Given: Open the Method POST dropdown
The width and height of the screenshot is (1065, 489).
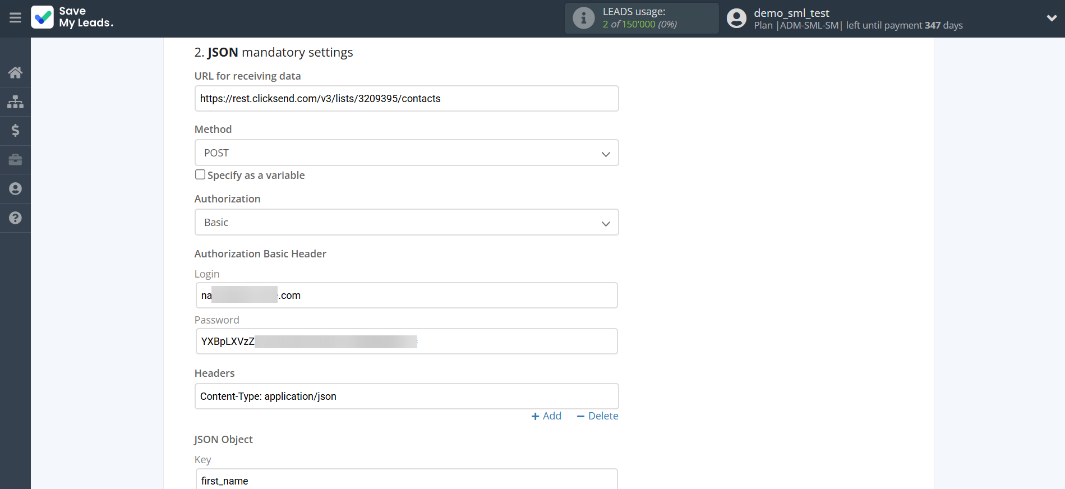Looking at the screenshot, I should click(x=406, y=153).
